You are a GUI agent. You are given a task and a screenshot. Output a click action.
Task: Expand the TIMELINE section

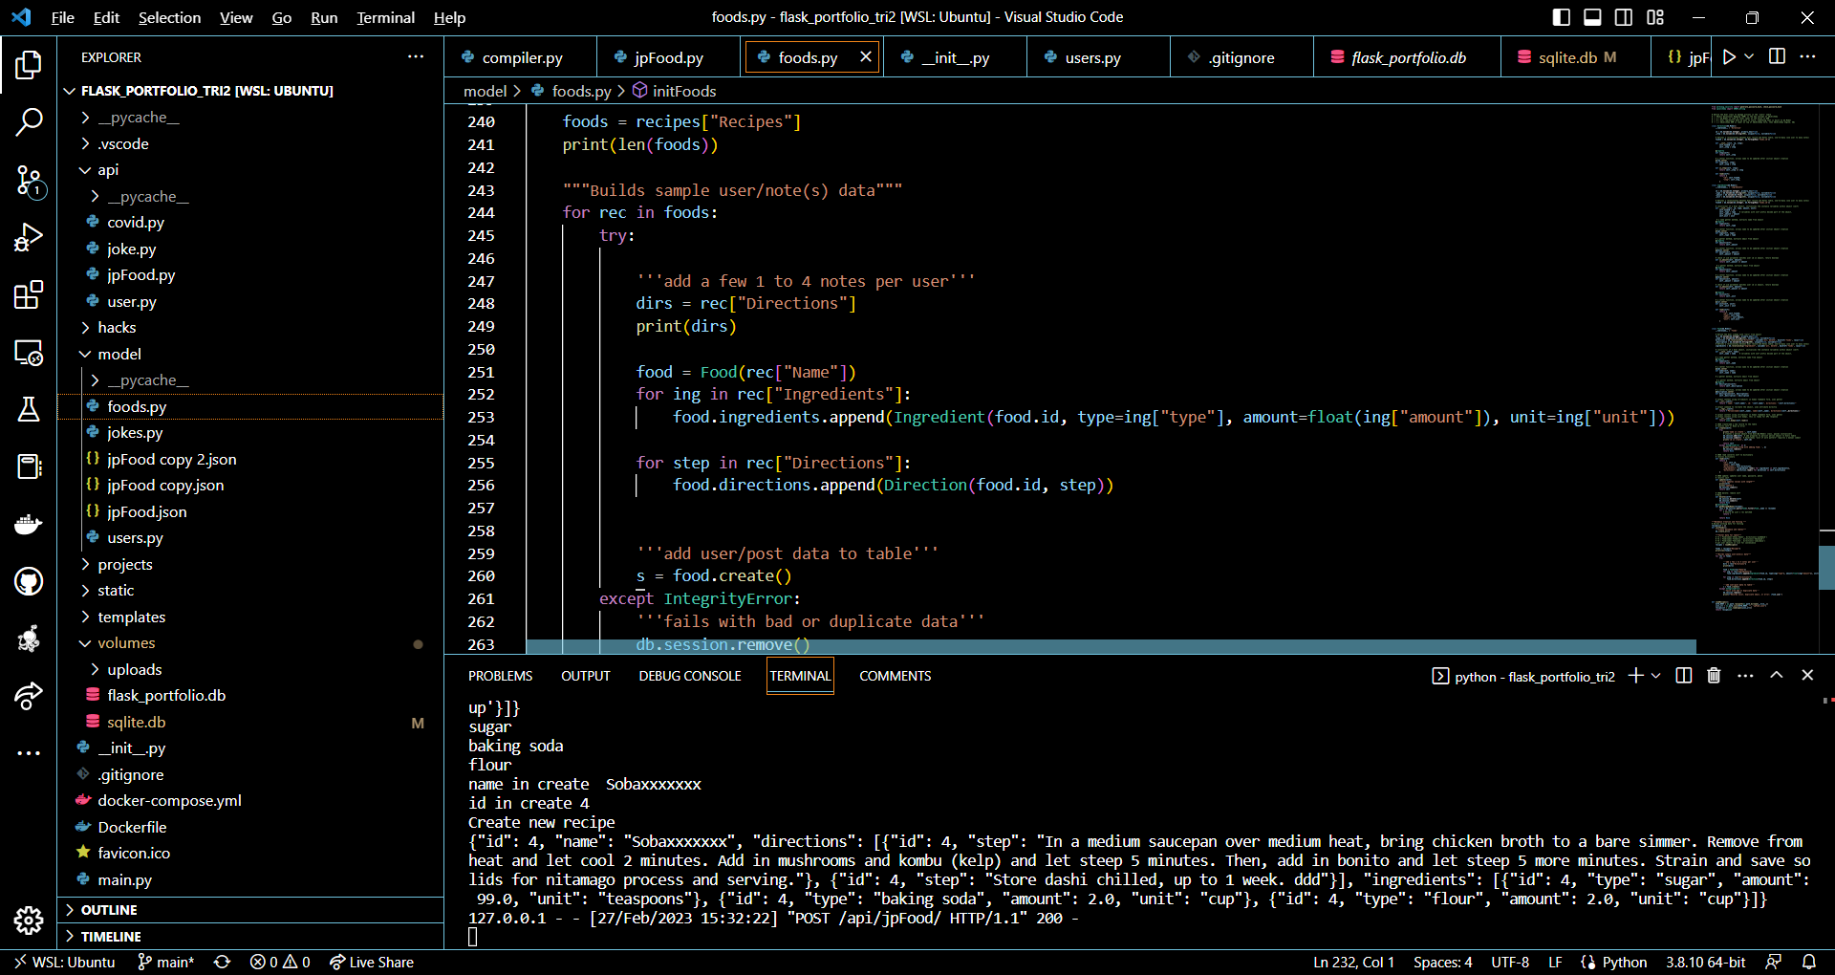250,937
